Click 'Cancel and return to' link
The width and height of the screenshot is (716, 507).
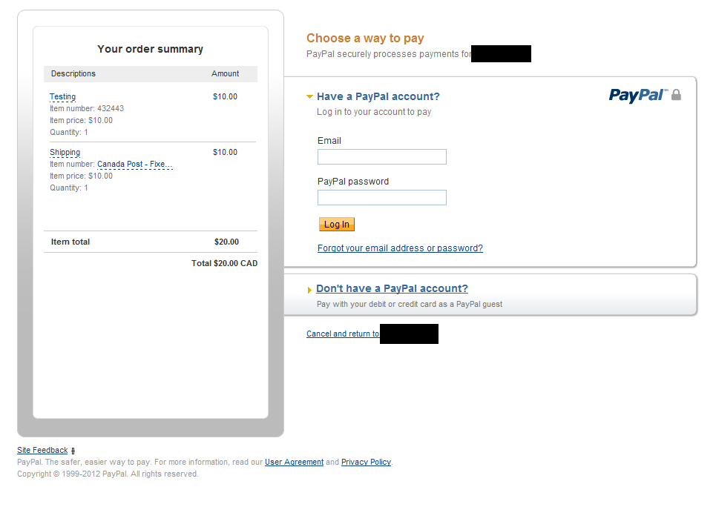coord(343,334)
